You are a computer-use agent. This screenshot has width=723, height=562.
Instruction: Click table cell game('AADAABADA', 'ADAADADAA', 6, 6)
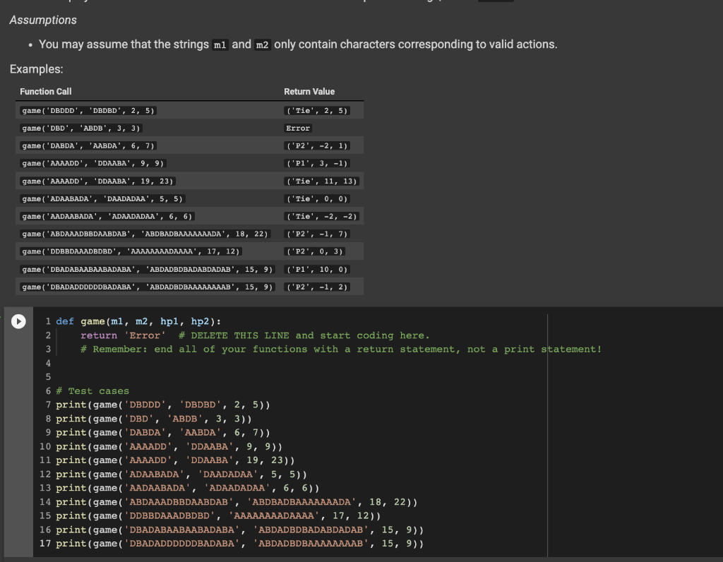pyautogui.click(x=107, y=216)
